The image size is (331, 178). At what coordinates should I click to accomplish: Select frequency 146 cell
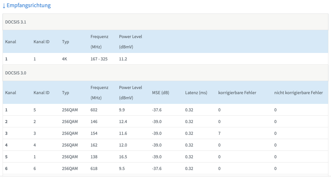(94, 121)
